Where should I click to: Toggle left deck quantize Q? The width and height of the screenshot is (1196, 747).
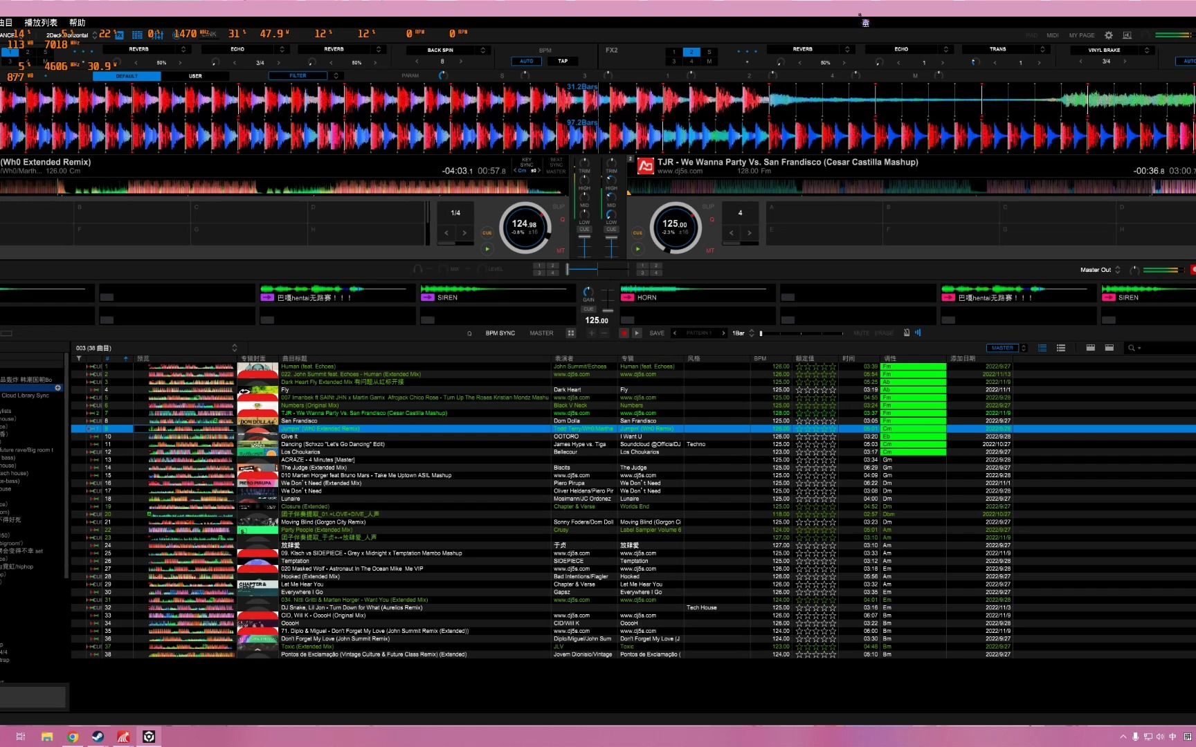562,220
